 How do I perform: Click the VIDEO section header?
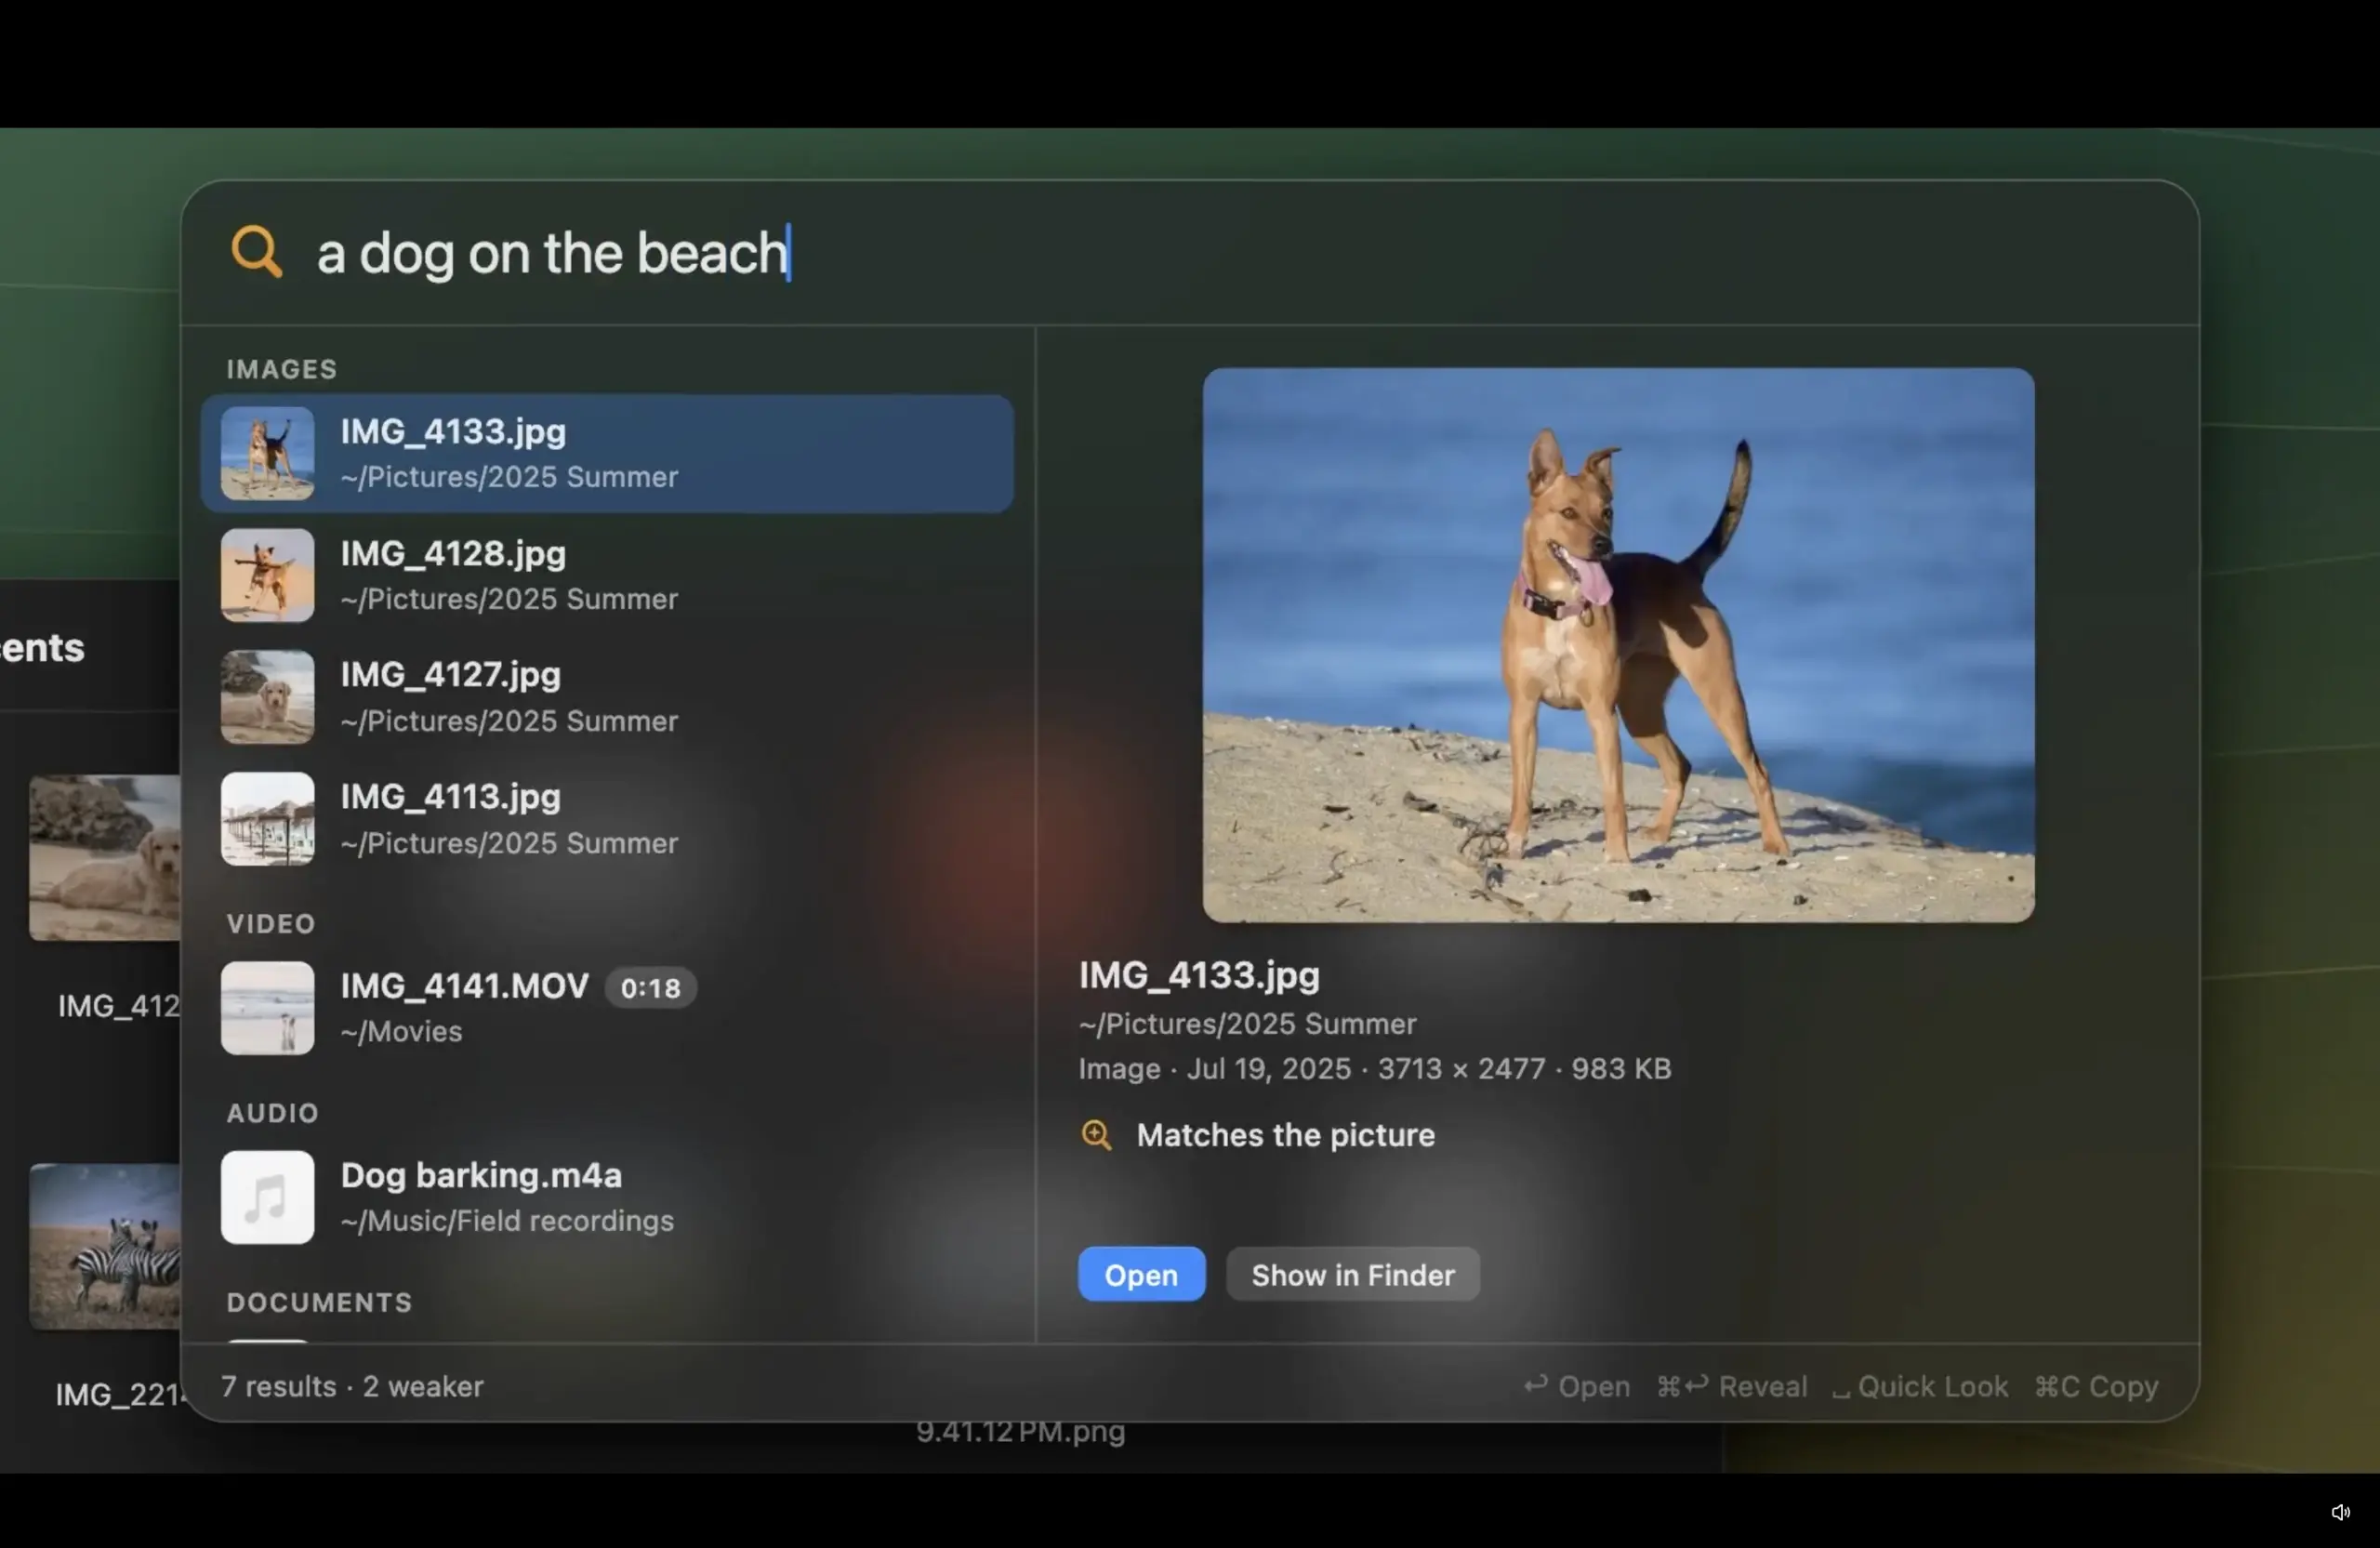pos(271,924)
